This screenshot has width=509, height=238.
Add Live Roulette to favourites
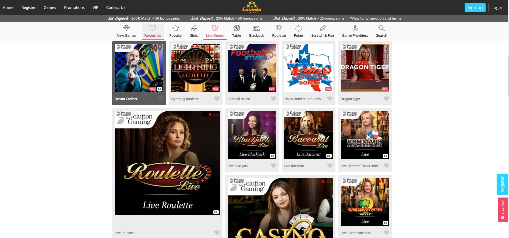217,233
